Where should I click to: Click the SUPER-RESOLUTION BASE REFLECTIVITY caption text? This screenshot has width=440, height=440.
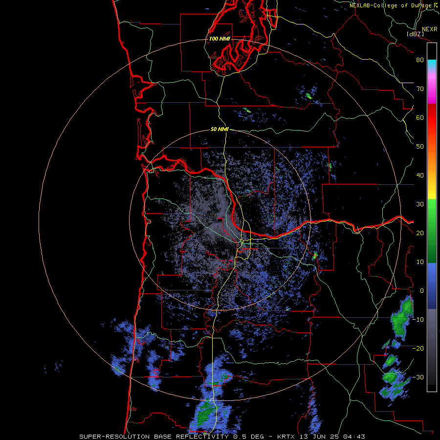[x=154, y=437]
